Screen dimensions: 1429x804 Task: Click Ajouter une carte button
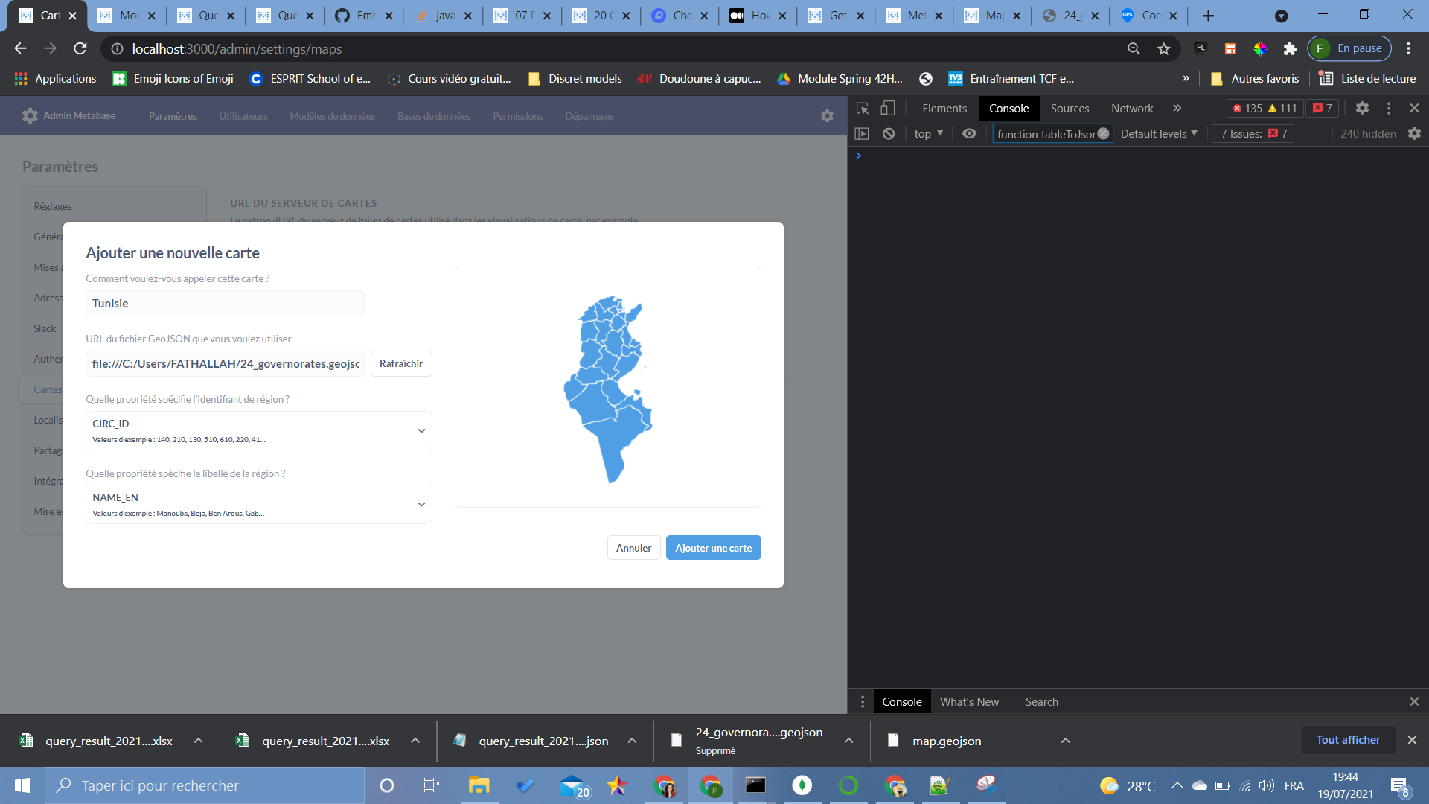pyautogui.click(x=713, y=548)
